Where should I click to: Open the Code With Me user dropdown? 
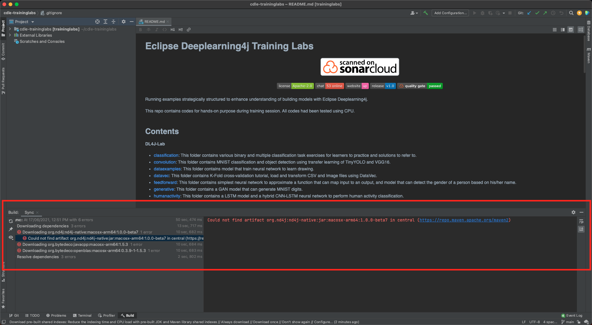tap(414, 13)
